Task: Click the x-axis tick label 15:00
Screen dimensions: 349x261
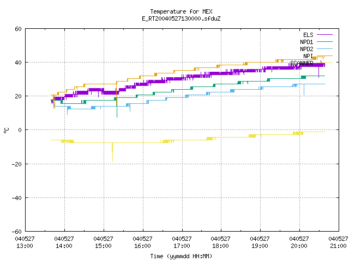Action: coord(103,246)
